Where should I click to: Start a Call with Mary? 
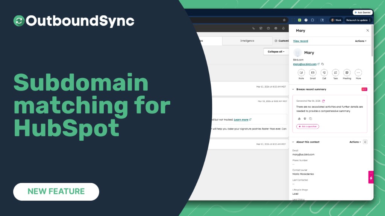pos(324,72)
